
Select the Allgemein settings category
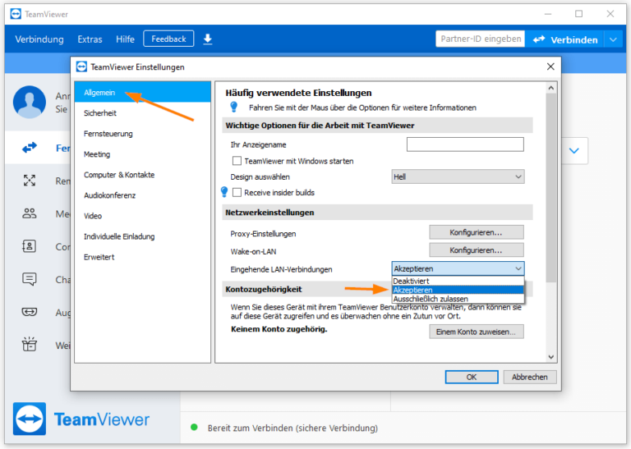click(142, 93)
